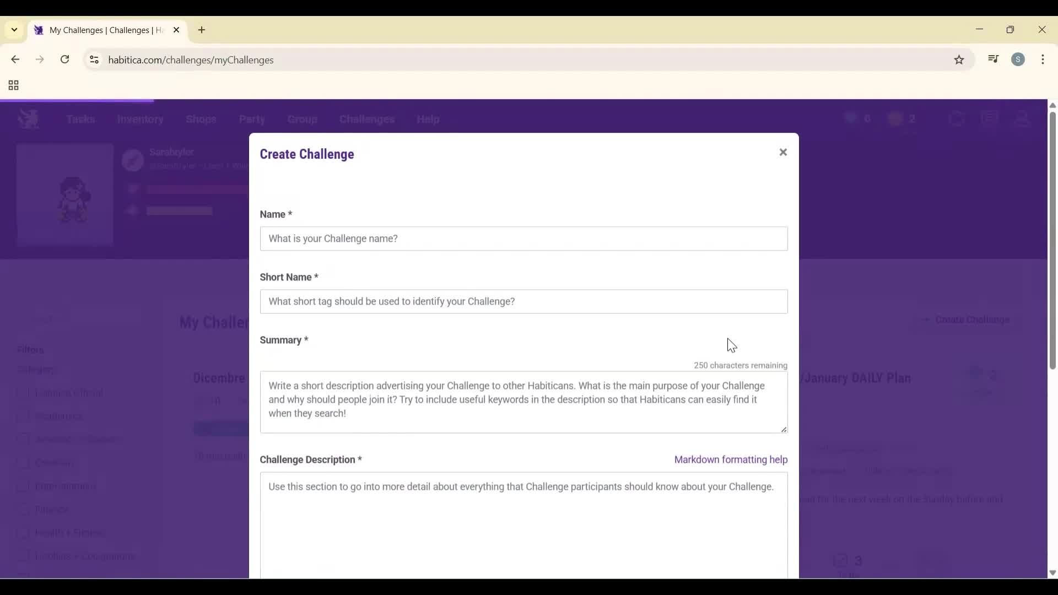Check the Entertainment category filter

[x=23, y=486]
